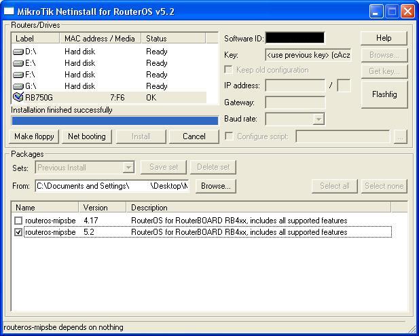Image resolution: width=419 pixels, height=336 pixels.
Task: Click the Browse button next to Key field
Action: click(x=384, y=55)
